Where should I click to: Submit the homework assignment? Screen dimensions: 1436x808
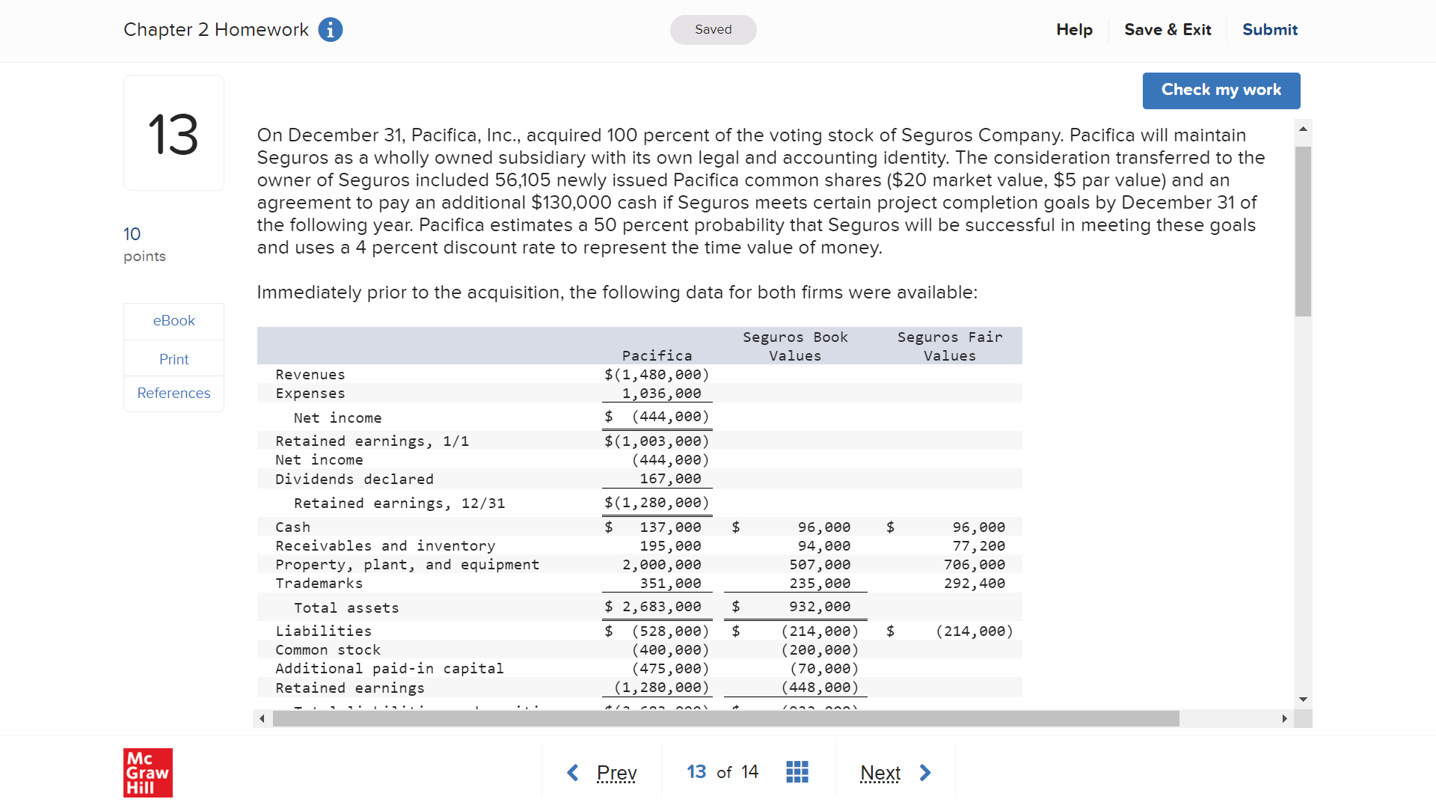[x=1269, y=30]
